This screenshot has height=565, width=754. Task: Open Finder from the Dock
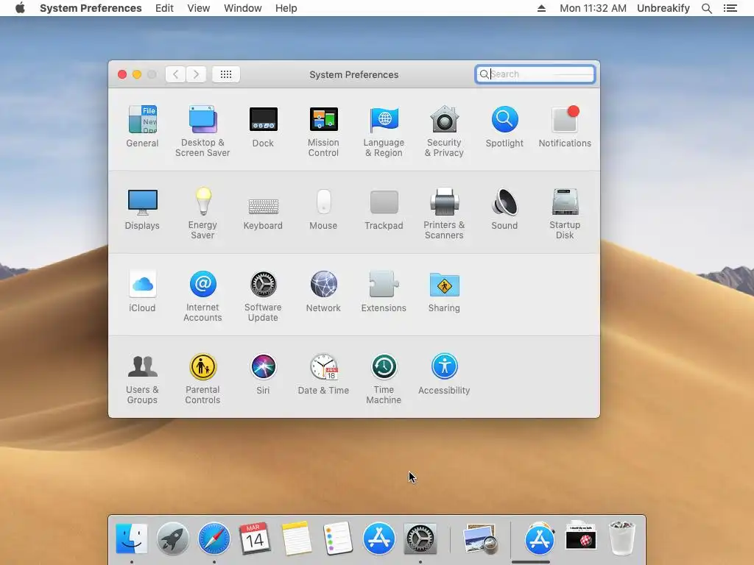click(131, 538)
